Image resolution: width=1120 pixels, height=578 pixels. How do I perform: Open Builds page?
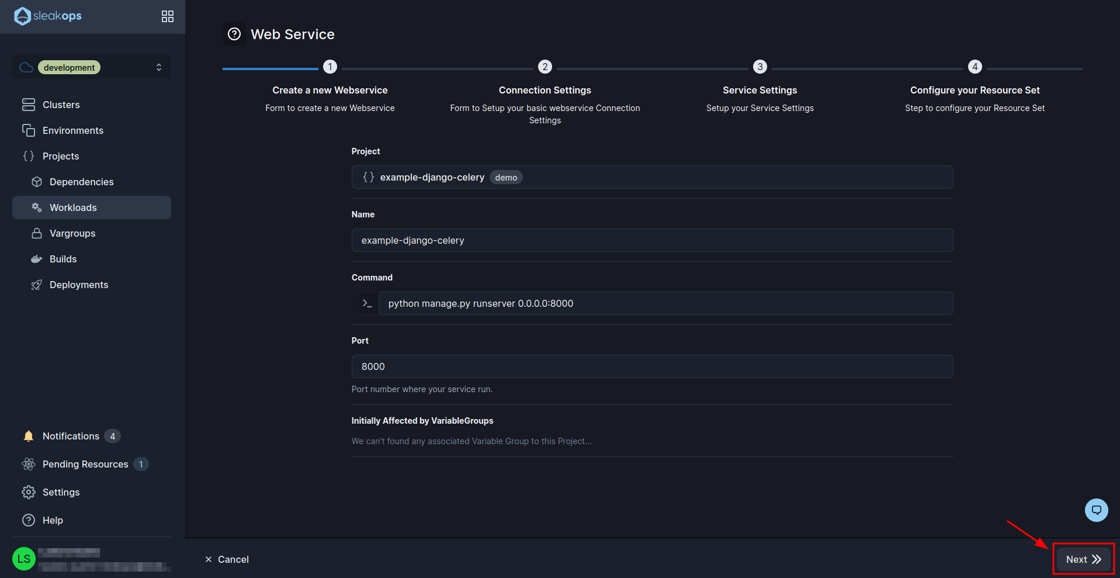[x=92, y=259]
